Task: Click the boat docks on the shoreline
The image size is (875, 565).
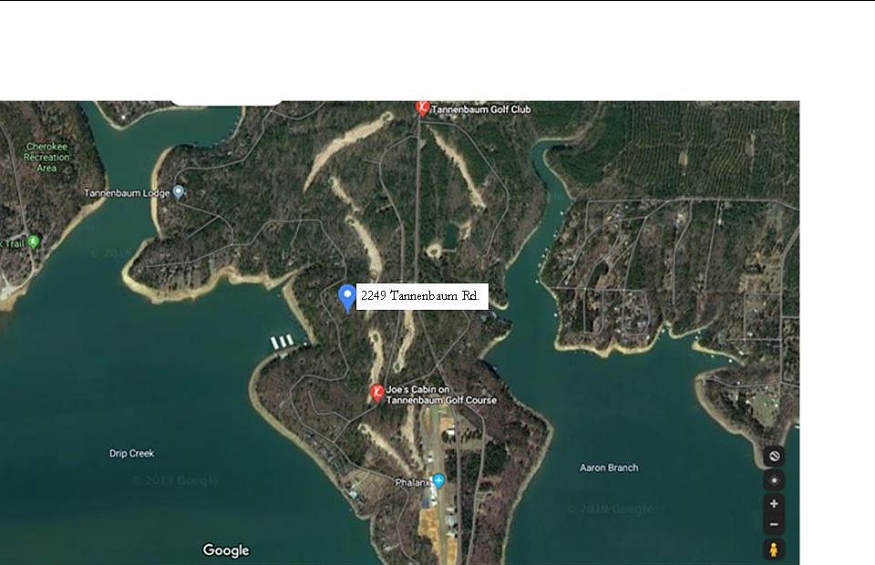Action: coord(283,342)
